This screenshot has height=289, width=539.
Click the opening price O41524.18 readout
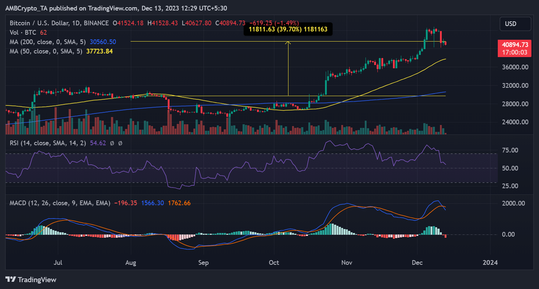(128, 23)
